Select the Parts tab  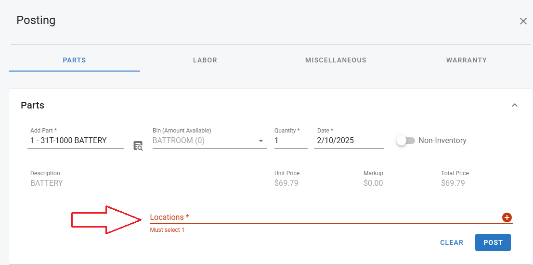74,60
